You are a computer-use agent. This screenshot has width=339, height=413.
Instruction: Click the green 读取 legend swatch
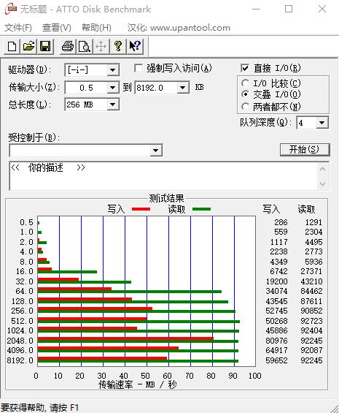201,209
